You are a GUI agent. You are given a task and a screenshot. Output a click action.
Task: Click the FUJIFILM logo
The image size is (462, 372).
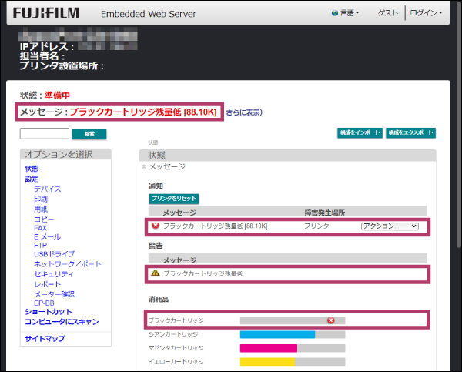[46, 13]
